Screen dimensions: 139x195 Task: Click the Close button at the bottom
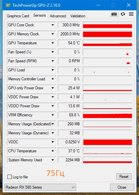coord(122,187)
